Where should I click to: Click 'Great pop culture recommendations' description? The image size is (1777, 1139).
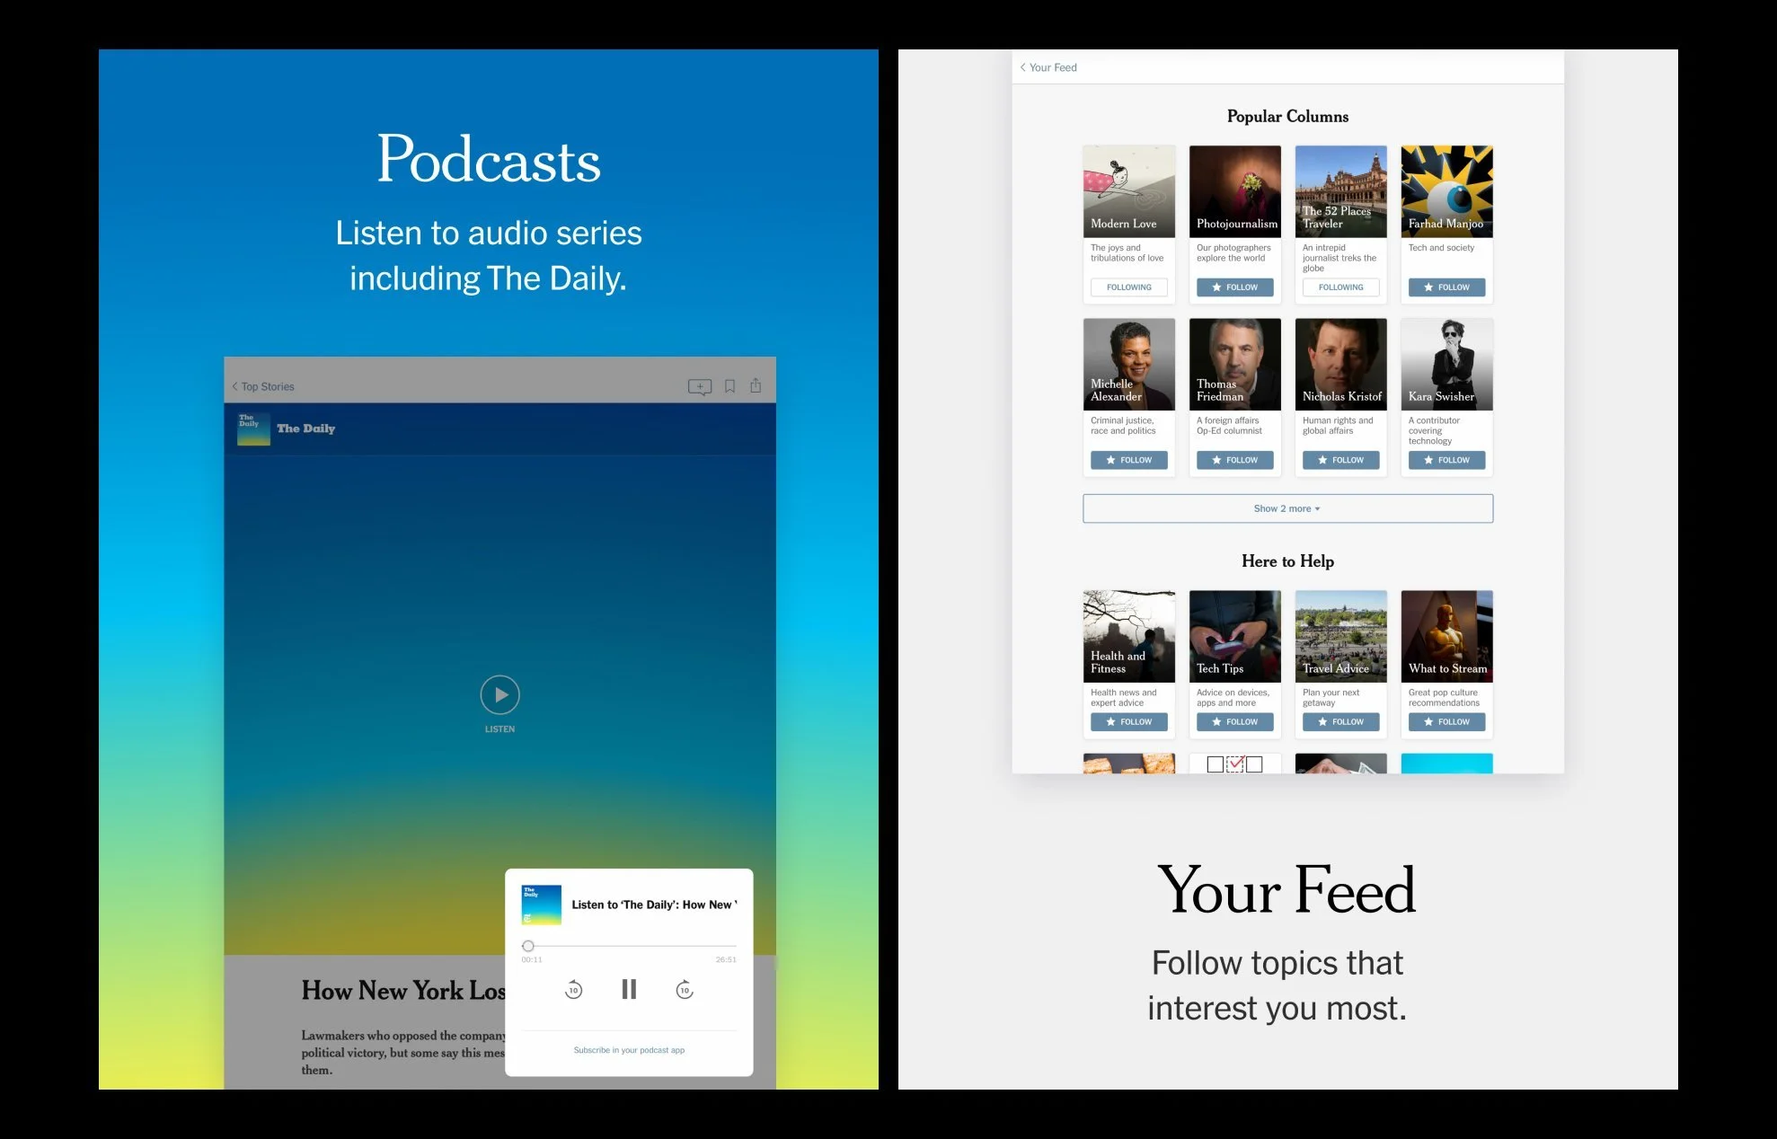(x=1444, y=698)
